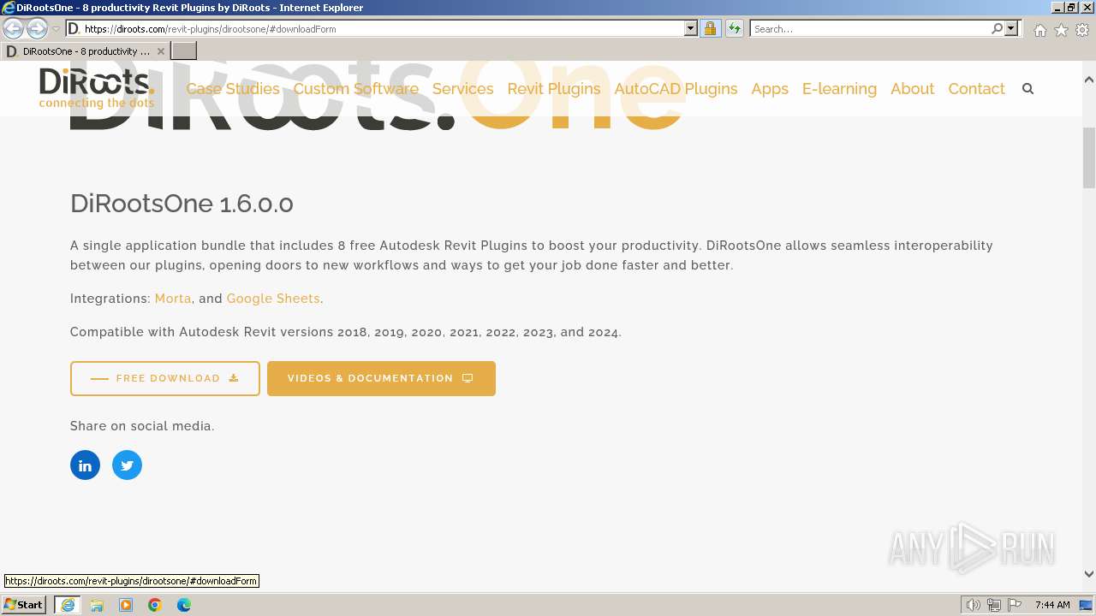Click the Internet Explorer taskbar icon
Image resolution: width=1096 pixels, height=616 pixels.
(68, 605)
